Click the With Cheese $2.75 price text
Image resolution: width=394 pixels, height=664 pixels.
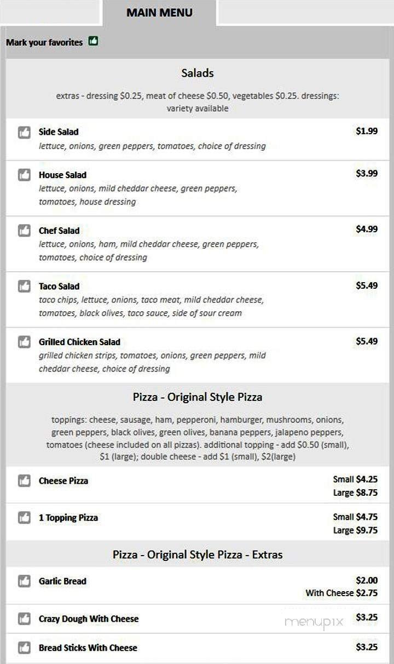(x=341, y=593)
